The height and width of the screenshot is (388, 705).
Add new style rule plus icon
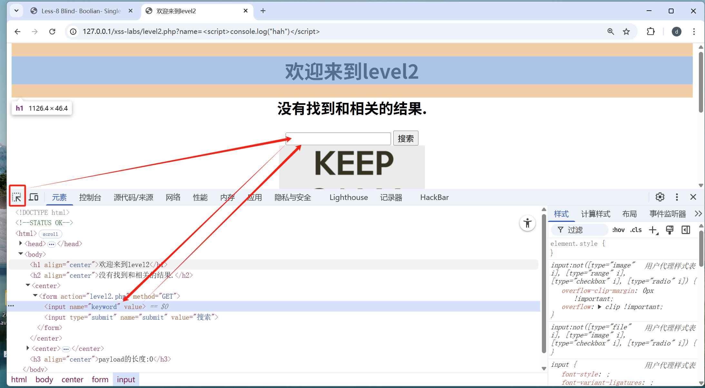point(653,230)
